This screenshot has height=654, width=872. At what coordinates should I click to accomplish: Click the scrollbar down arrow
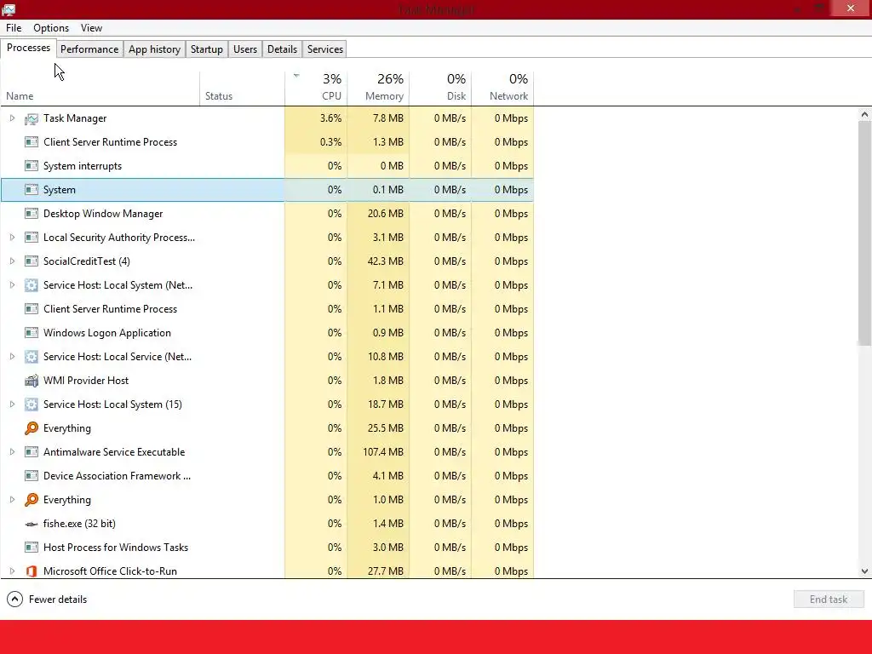[x=864, y=571]
